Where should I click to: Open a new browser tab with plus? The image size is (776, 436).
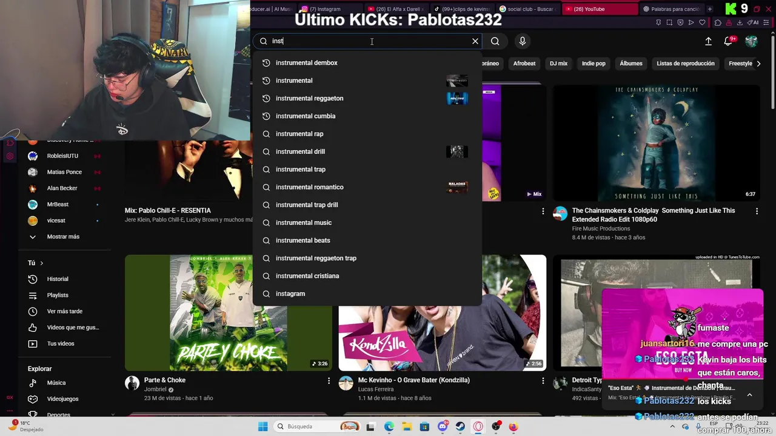pyautogui.click(x=711, y=9)
